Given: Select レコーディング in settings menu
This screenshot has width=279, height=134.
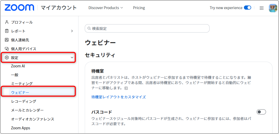Looking at the screenshot, I should pyautogui.click(x=23, y=101).
